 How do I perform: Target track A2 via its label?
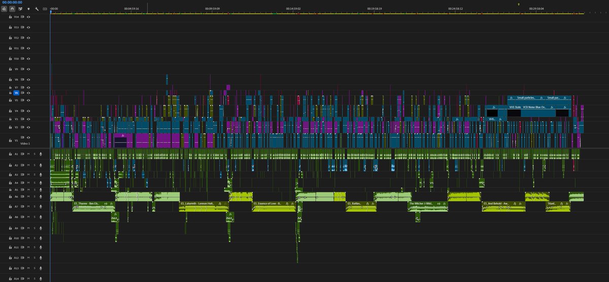[x=16, y=165]
